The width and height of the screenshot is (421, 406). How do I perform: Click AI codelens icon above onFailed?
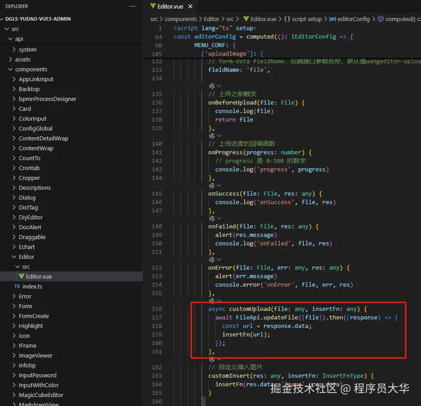point(211,218)
